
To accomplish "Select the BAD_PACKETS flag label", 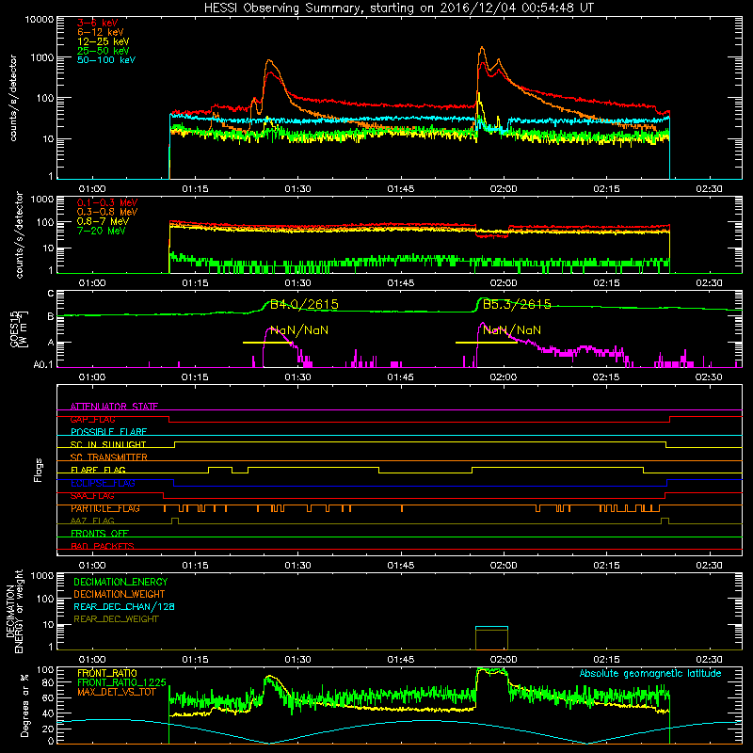I will [103, 546].
